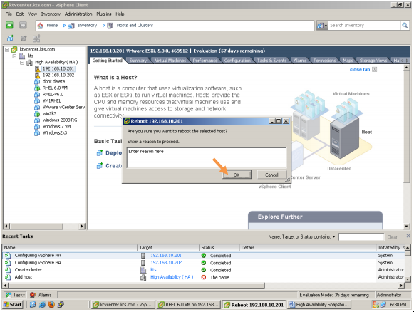414x312 pixels.
Task: Click the Deploy basic task icon
Action: click(x=99, y=153)
